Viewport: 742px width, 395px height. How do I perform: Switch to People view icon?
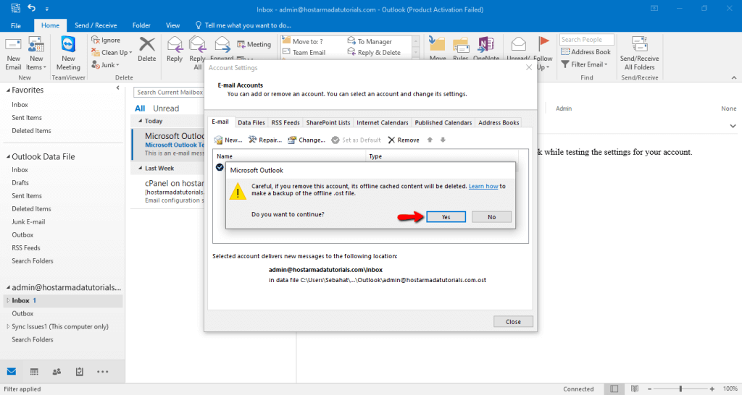click(57, 371)
